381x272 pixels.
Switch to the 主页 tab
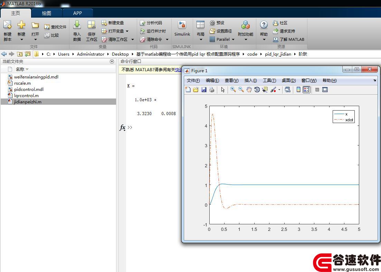tap(16, 13)
